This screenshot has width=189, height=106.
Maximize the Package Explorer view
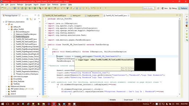click(39, 15)
